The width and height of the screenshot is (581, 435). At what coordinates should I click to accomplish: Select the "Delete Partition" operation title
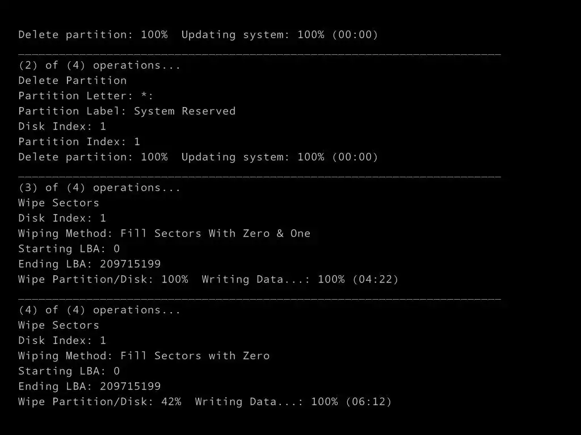click(x=72, y=80)
